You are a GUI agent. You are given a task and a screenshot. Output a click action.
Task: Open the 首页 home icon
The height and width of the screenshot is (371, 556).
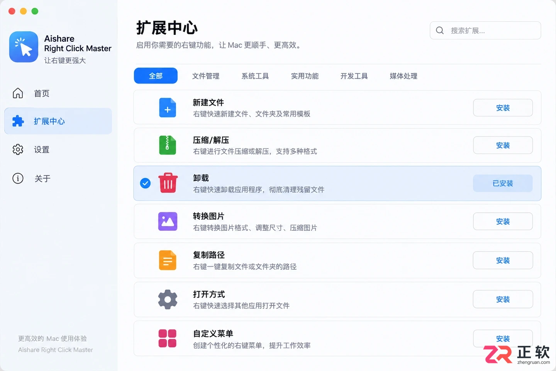point(18,93)
